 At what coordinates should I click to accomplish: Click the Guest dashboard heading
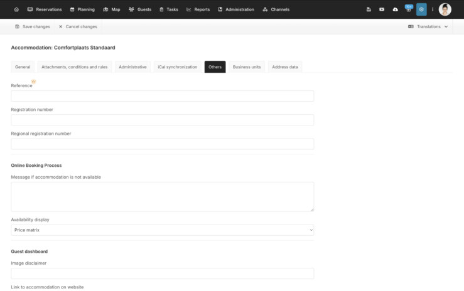coord(30,251)
